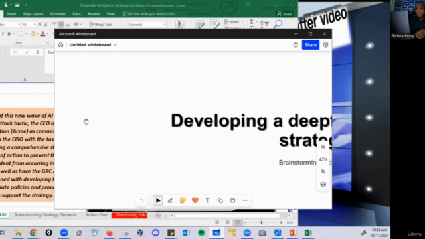The image size is (425, 239).
Task: Select the pointer tool in Whiteboard toolbar
Action: [158, 200]
